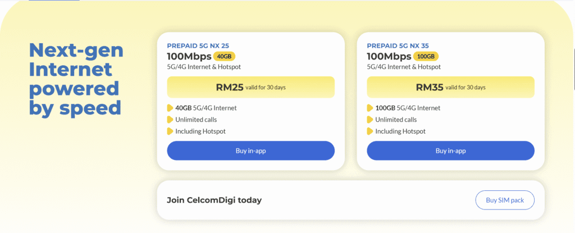Click Buy in-app for NX 35 plan
Screen dimensions: 575x233
click(x=450, y=150)
